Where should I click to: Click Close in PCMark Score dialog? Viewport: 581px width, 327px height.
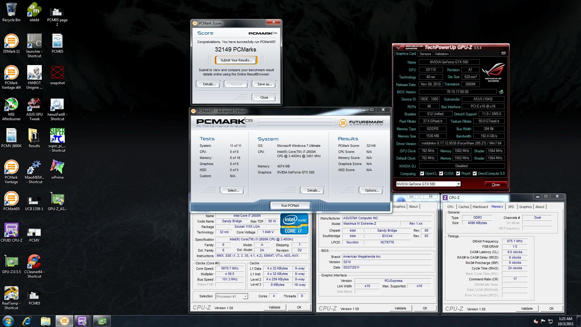coord(264,97)
